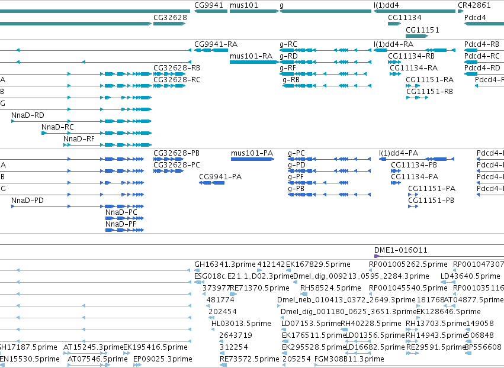Select protein NnaD-PD
The height and width of the screenshot is (368, 504).
pyautogui.click(x=27, y=201)
